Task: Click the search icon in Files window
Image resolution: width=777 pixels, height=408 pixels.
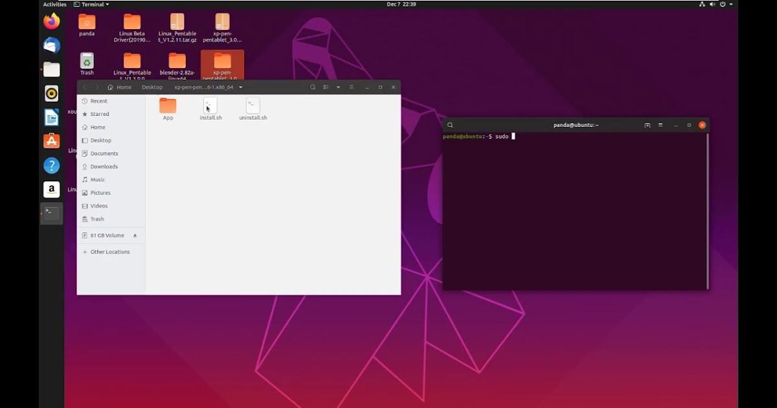Action: pos(313,87)
